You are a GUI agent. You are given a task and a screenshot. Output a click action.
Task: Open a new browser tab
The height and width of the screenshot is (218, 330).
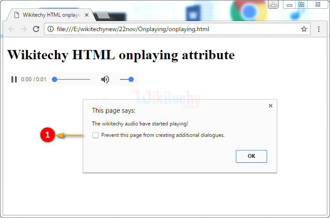point(103,15)
